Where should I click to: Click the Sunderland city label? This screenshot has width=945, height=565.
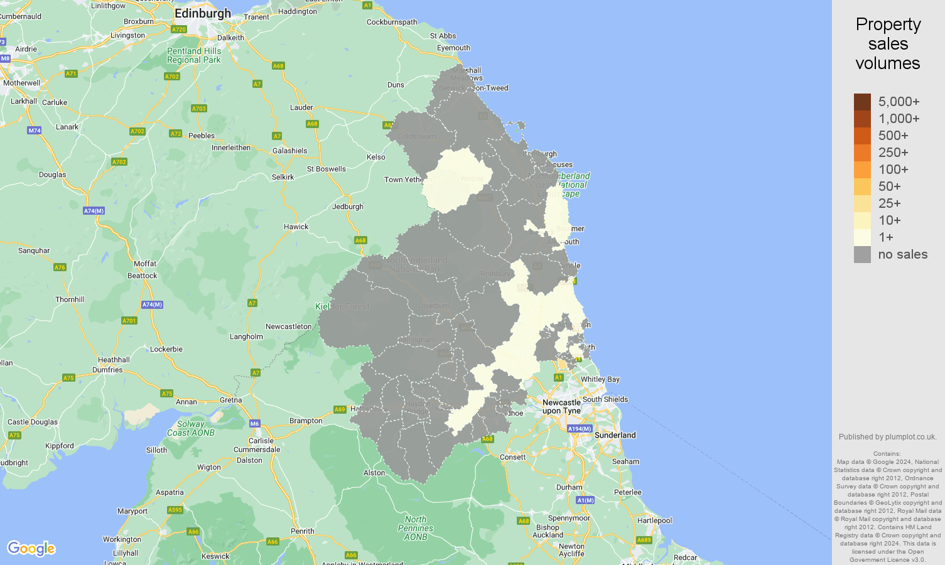click(615, 435)
